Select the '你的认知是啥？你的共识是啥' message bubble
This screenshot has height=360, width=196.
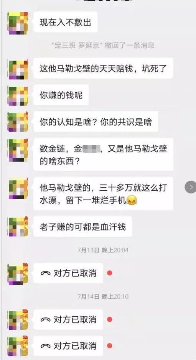point(96,122)
